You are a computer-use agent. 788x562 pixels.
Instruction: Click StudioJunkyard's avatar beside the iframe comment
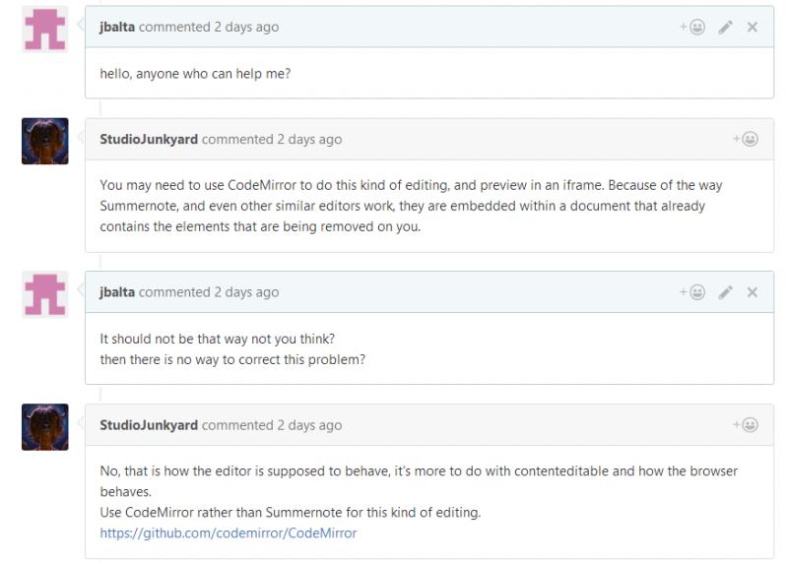[x=44, y=142]
